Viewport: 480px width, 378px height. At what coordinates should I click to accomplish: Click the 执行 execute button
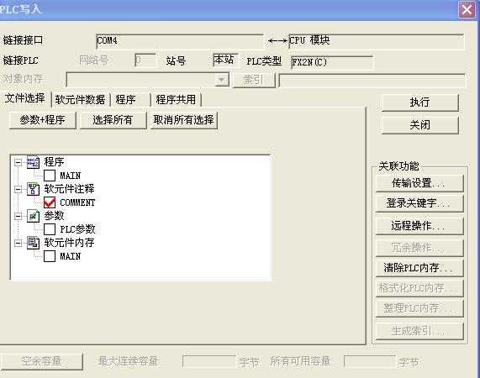pyautogui.click(x=420, y=102)
